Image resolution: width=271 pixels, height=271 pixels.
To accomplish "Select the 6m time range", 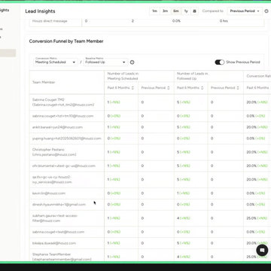I will pos(176,11).
